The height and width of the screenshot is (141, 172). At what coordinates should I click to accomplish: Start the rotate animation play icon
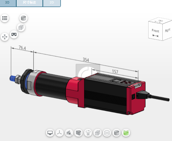coord(88,133)
